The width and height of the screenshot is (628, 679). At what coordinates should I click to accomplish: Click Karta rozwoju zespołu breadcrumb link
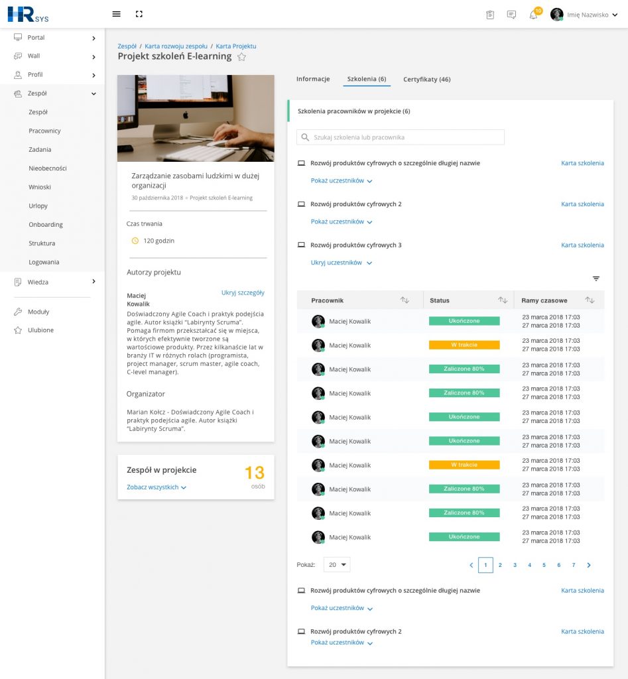point(176,46)
